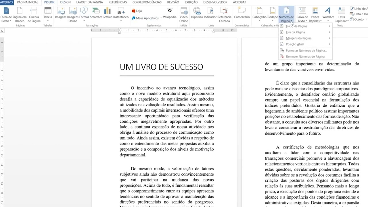This screenshot has height=207, width=368.
Task: Open the Wikipedia add-in
Action: click(170, 13)
